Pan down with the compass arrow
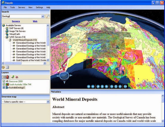Viewport: 165px width, 127px height. point(64,82)
